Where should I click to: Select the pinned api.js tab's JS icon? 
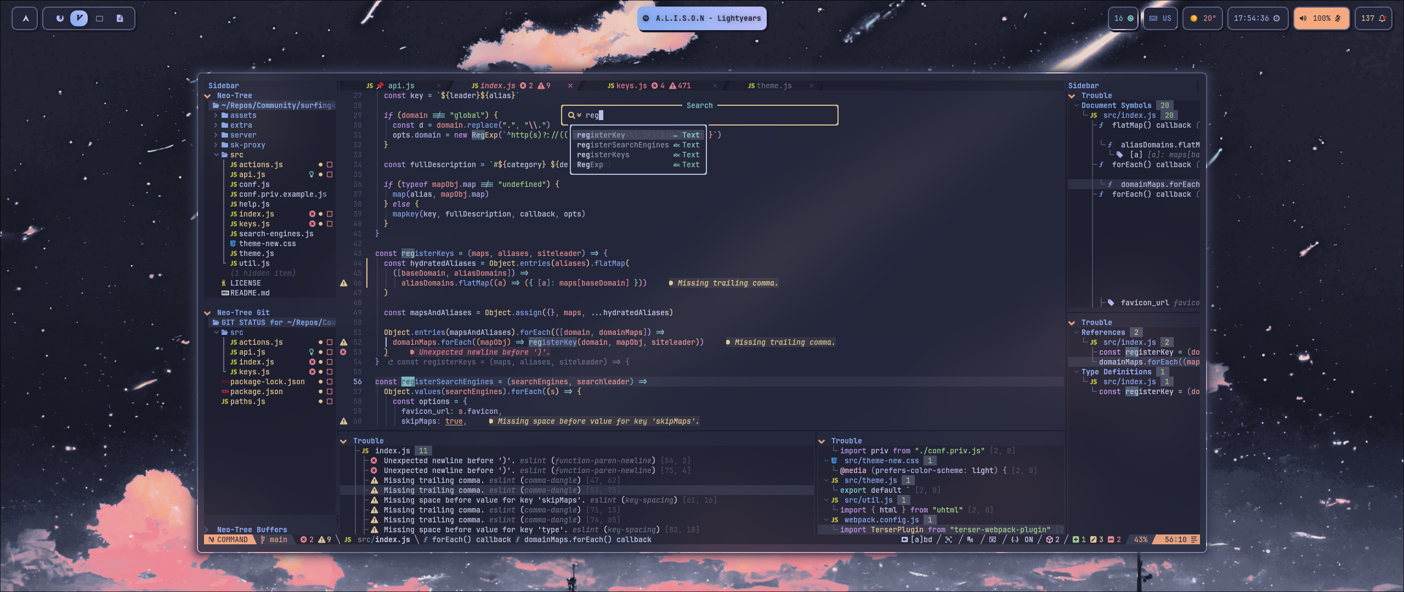click(x=369, y=86)
